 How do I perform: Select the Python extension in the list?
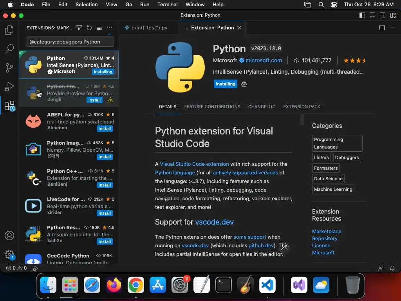(x=69, y=65)
